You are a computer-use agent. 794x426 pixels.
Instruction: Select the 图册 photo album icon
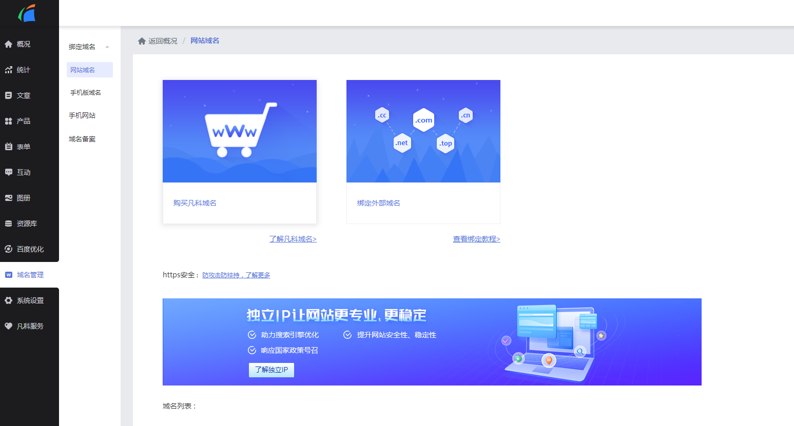tap(21, 198)
